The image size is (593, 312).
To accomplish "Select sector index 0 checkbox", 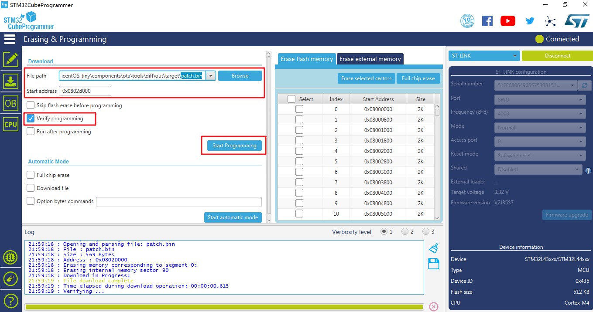I will pos(299,109).
